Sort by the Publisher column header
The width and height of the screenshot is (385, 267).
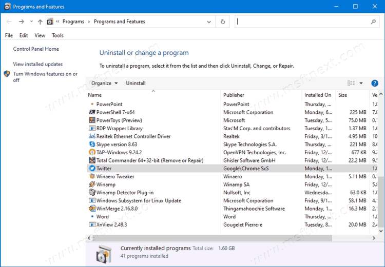pos(261,95)
